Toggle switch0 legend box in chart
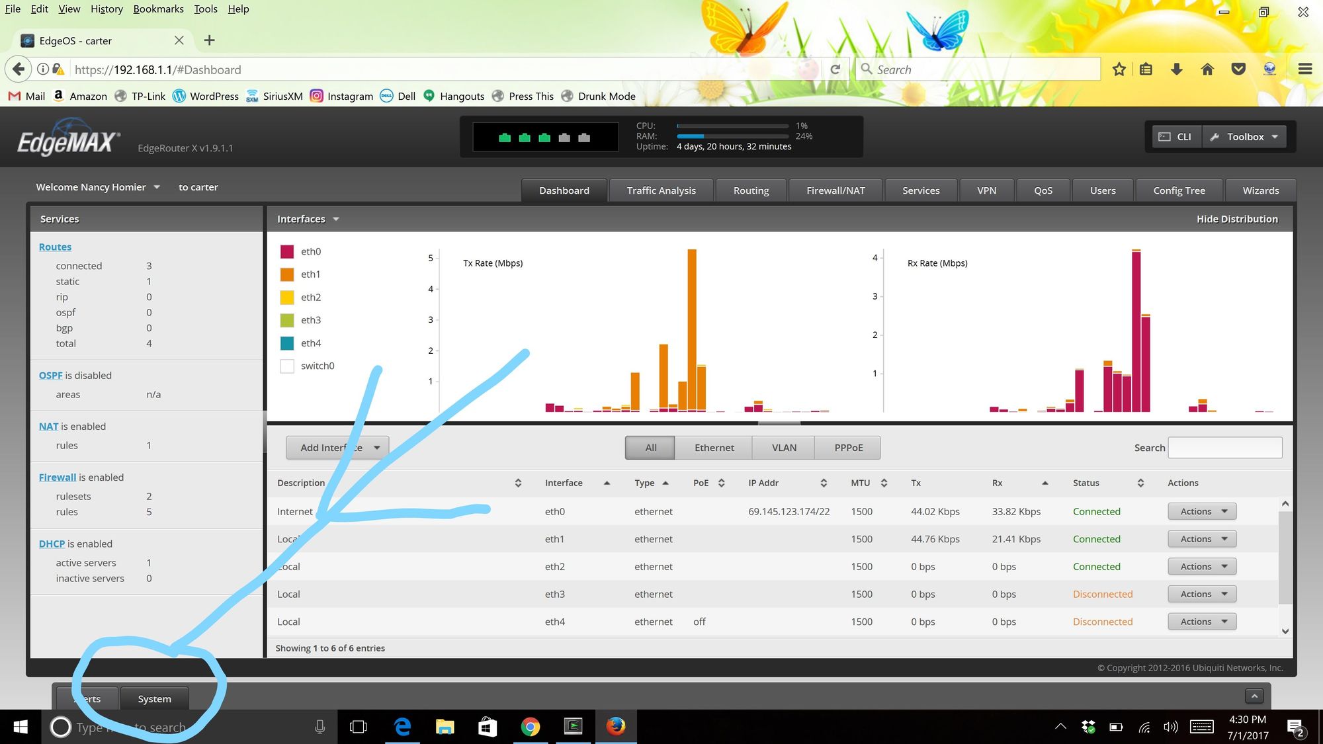 point(287,366)
